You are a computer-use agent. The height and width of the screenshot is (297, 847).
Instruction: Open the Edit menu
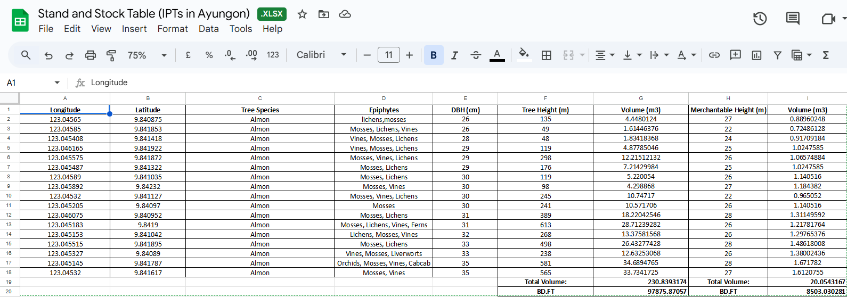72,29
